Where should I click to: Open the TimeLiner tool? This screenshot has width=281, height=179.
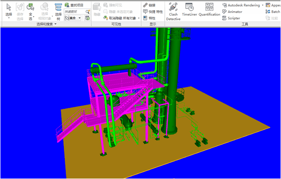189,9
